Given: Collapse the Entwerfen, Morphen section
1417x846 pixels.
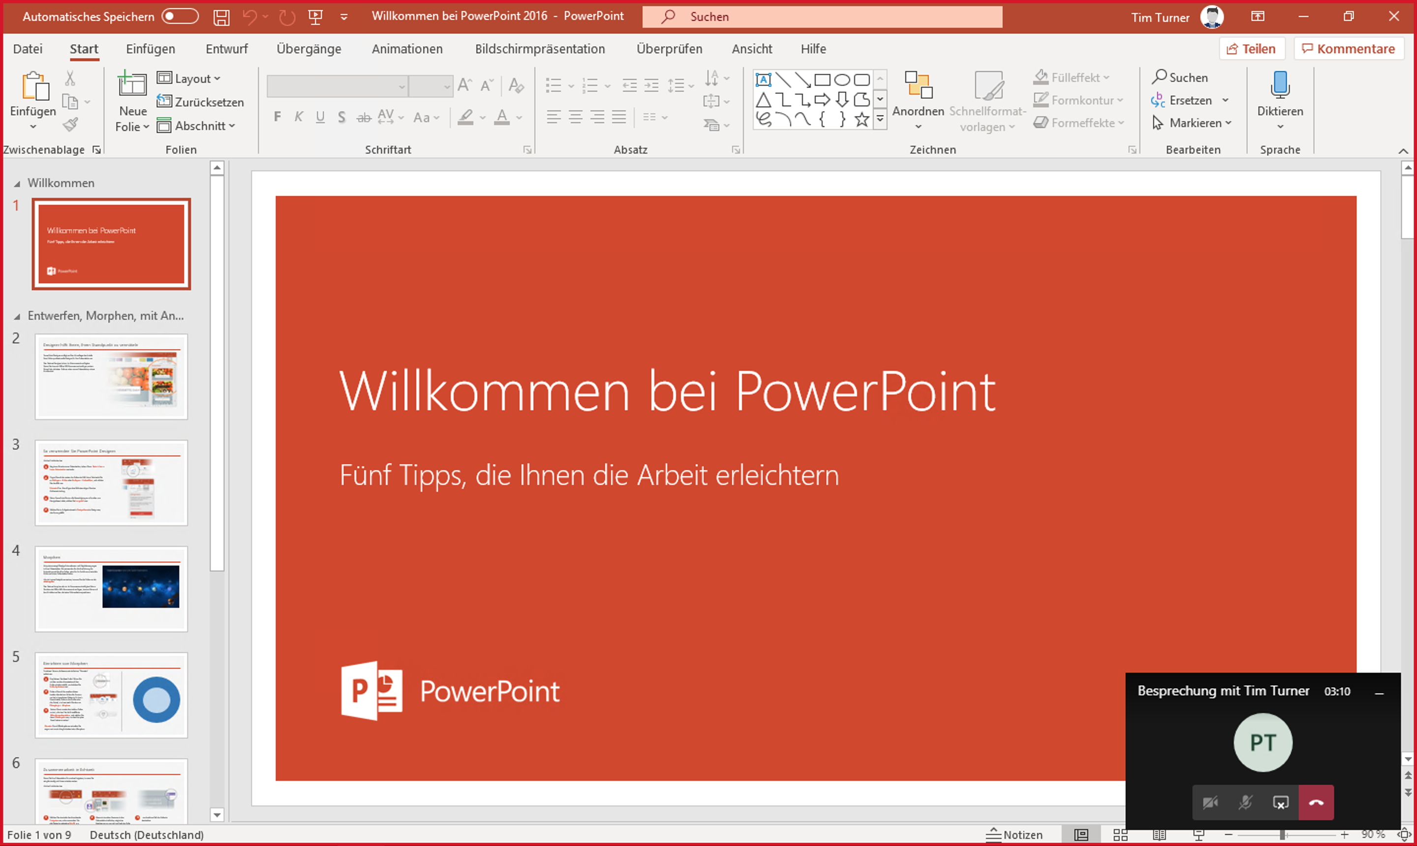Looking at the screenshot, I should coord(17,316).
